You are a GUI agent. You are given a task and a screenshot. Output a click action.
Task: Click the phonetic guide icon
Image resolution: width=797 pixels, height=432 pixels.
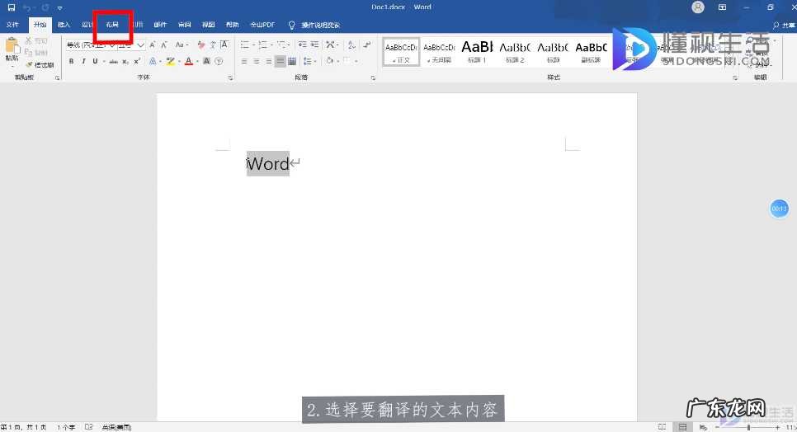pos(213,45)
